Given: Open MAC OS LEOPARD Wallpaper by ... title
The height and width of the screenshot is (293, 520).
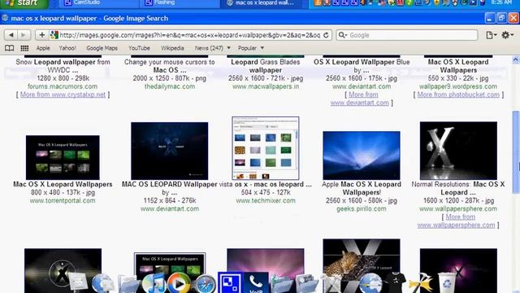Looking at the screenshot, I should coord(170,188).
